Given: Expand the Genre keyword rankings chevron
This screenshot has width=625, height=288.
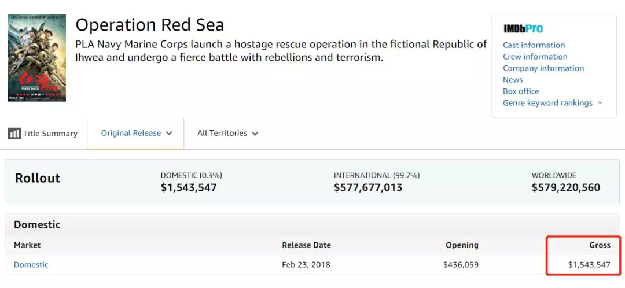Looking at the screenshot, I should [x=600, y=103].
